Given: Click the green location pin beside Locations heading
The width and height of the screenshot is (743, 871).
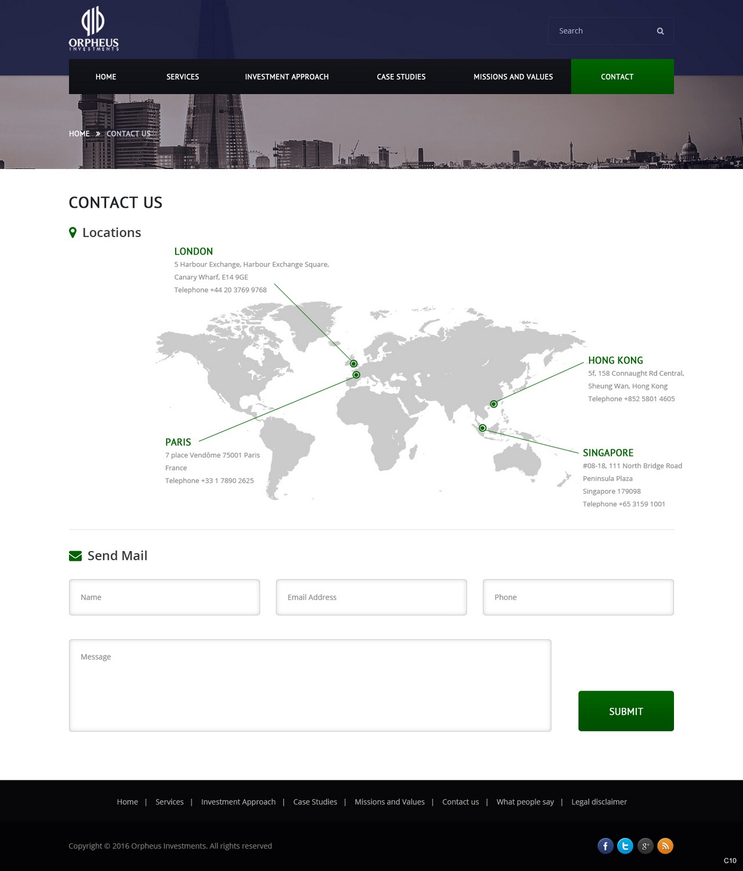Looking at the screenshot, I should [73, 232].
